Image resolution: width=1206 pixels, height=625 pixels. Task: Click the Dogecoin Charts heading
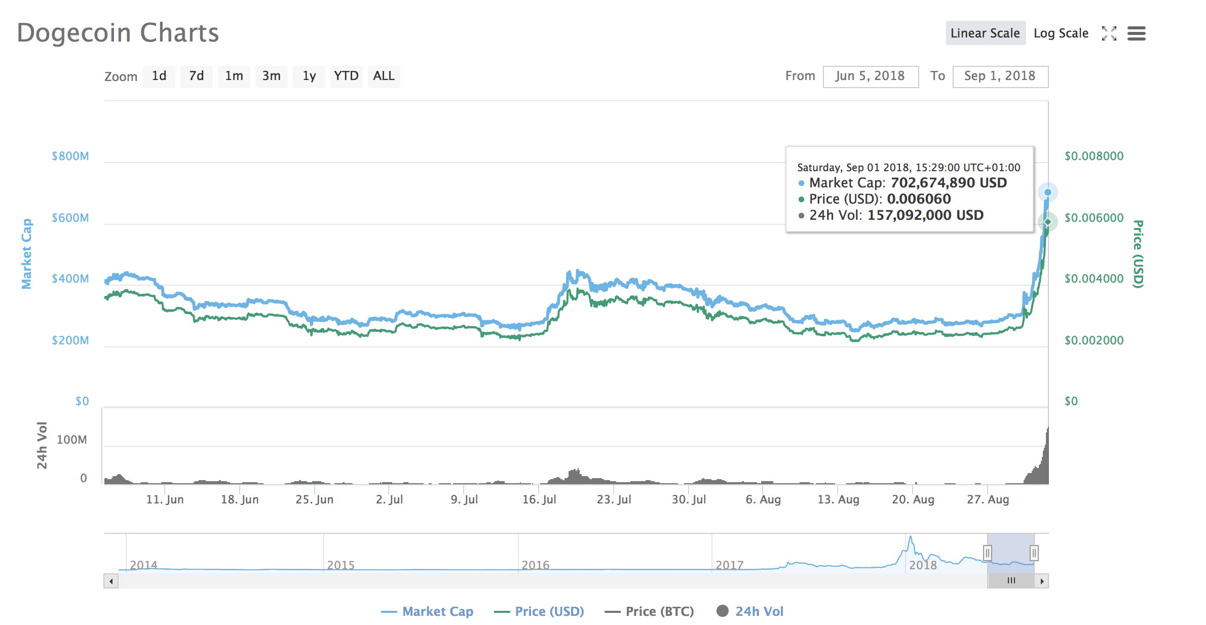tap(118, 33)
